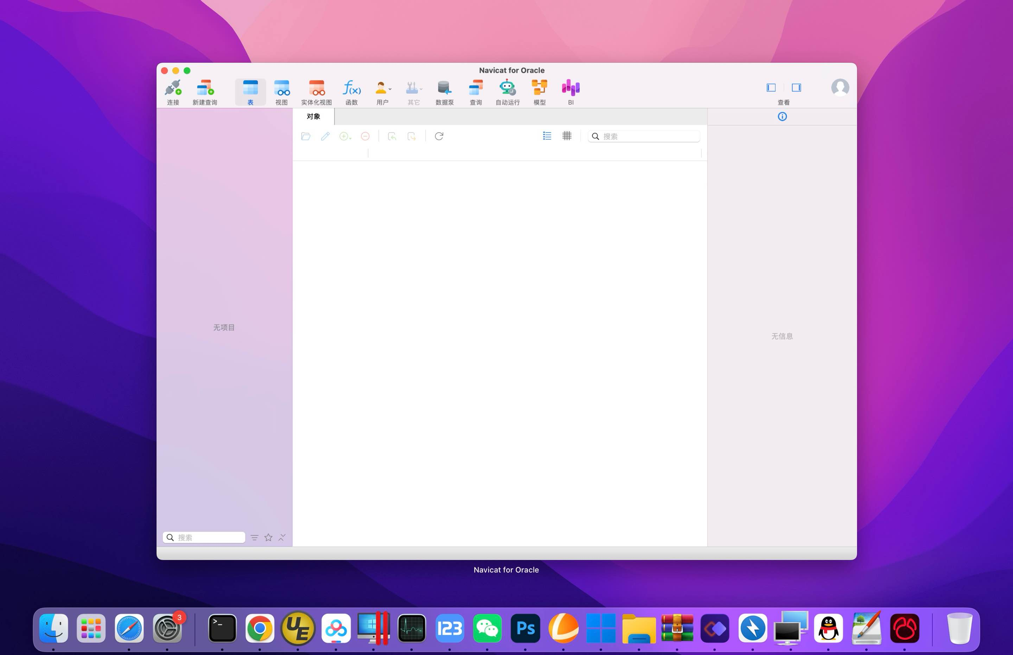1013x655 pixels.
Task: Open the user account avatar
Action: [x=840, y=88]
